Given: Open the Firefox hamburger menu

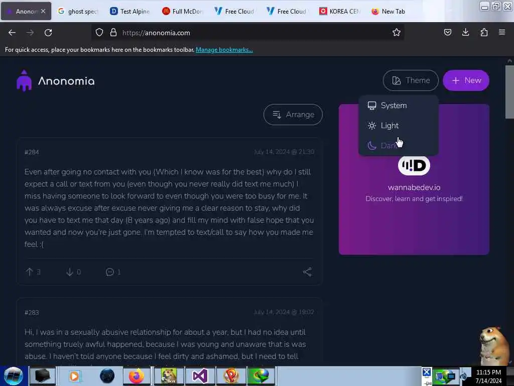Looking at the screenshot, I should 501,32.
